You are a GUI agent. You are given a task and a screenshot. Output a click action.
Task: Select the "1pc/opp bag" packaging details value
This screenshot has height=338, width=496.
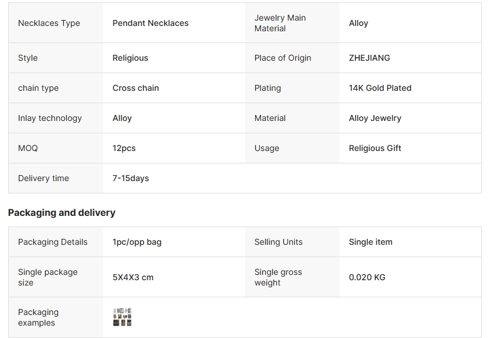click(x=137, y=242)
